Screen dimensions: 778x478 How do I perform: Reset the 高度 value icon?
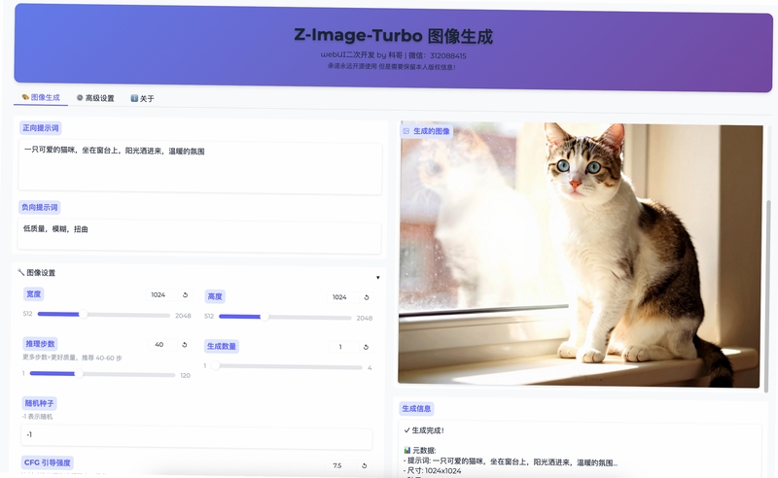point(367,297)
